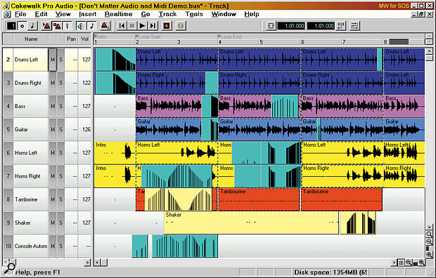Click the Stop transport button
Image resolution: width=436 pixels, height=278 pixels.
pyautogui.click(x=132, y=26)
